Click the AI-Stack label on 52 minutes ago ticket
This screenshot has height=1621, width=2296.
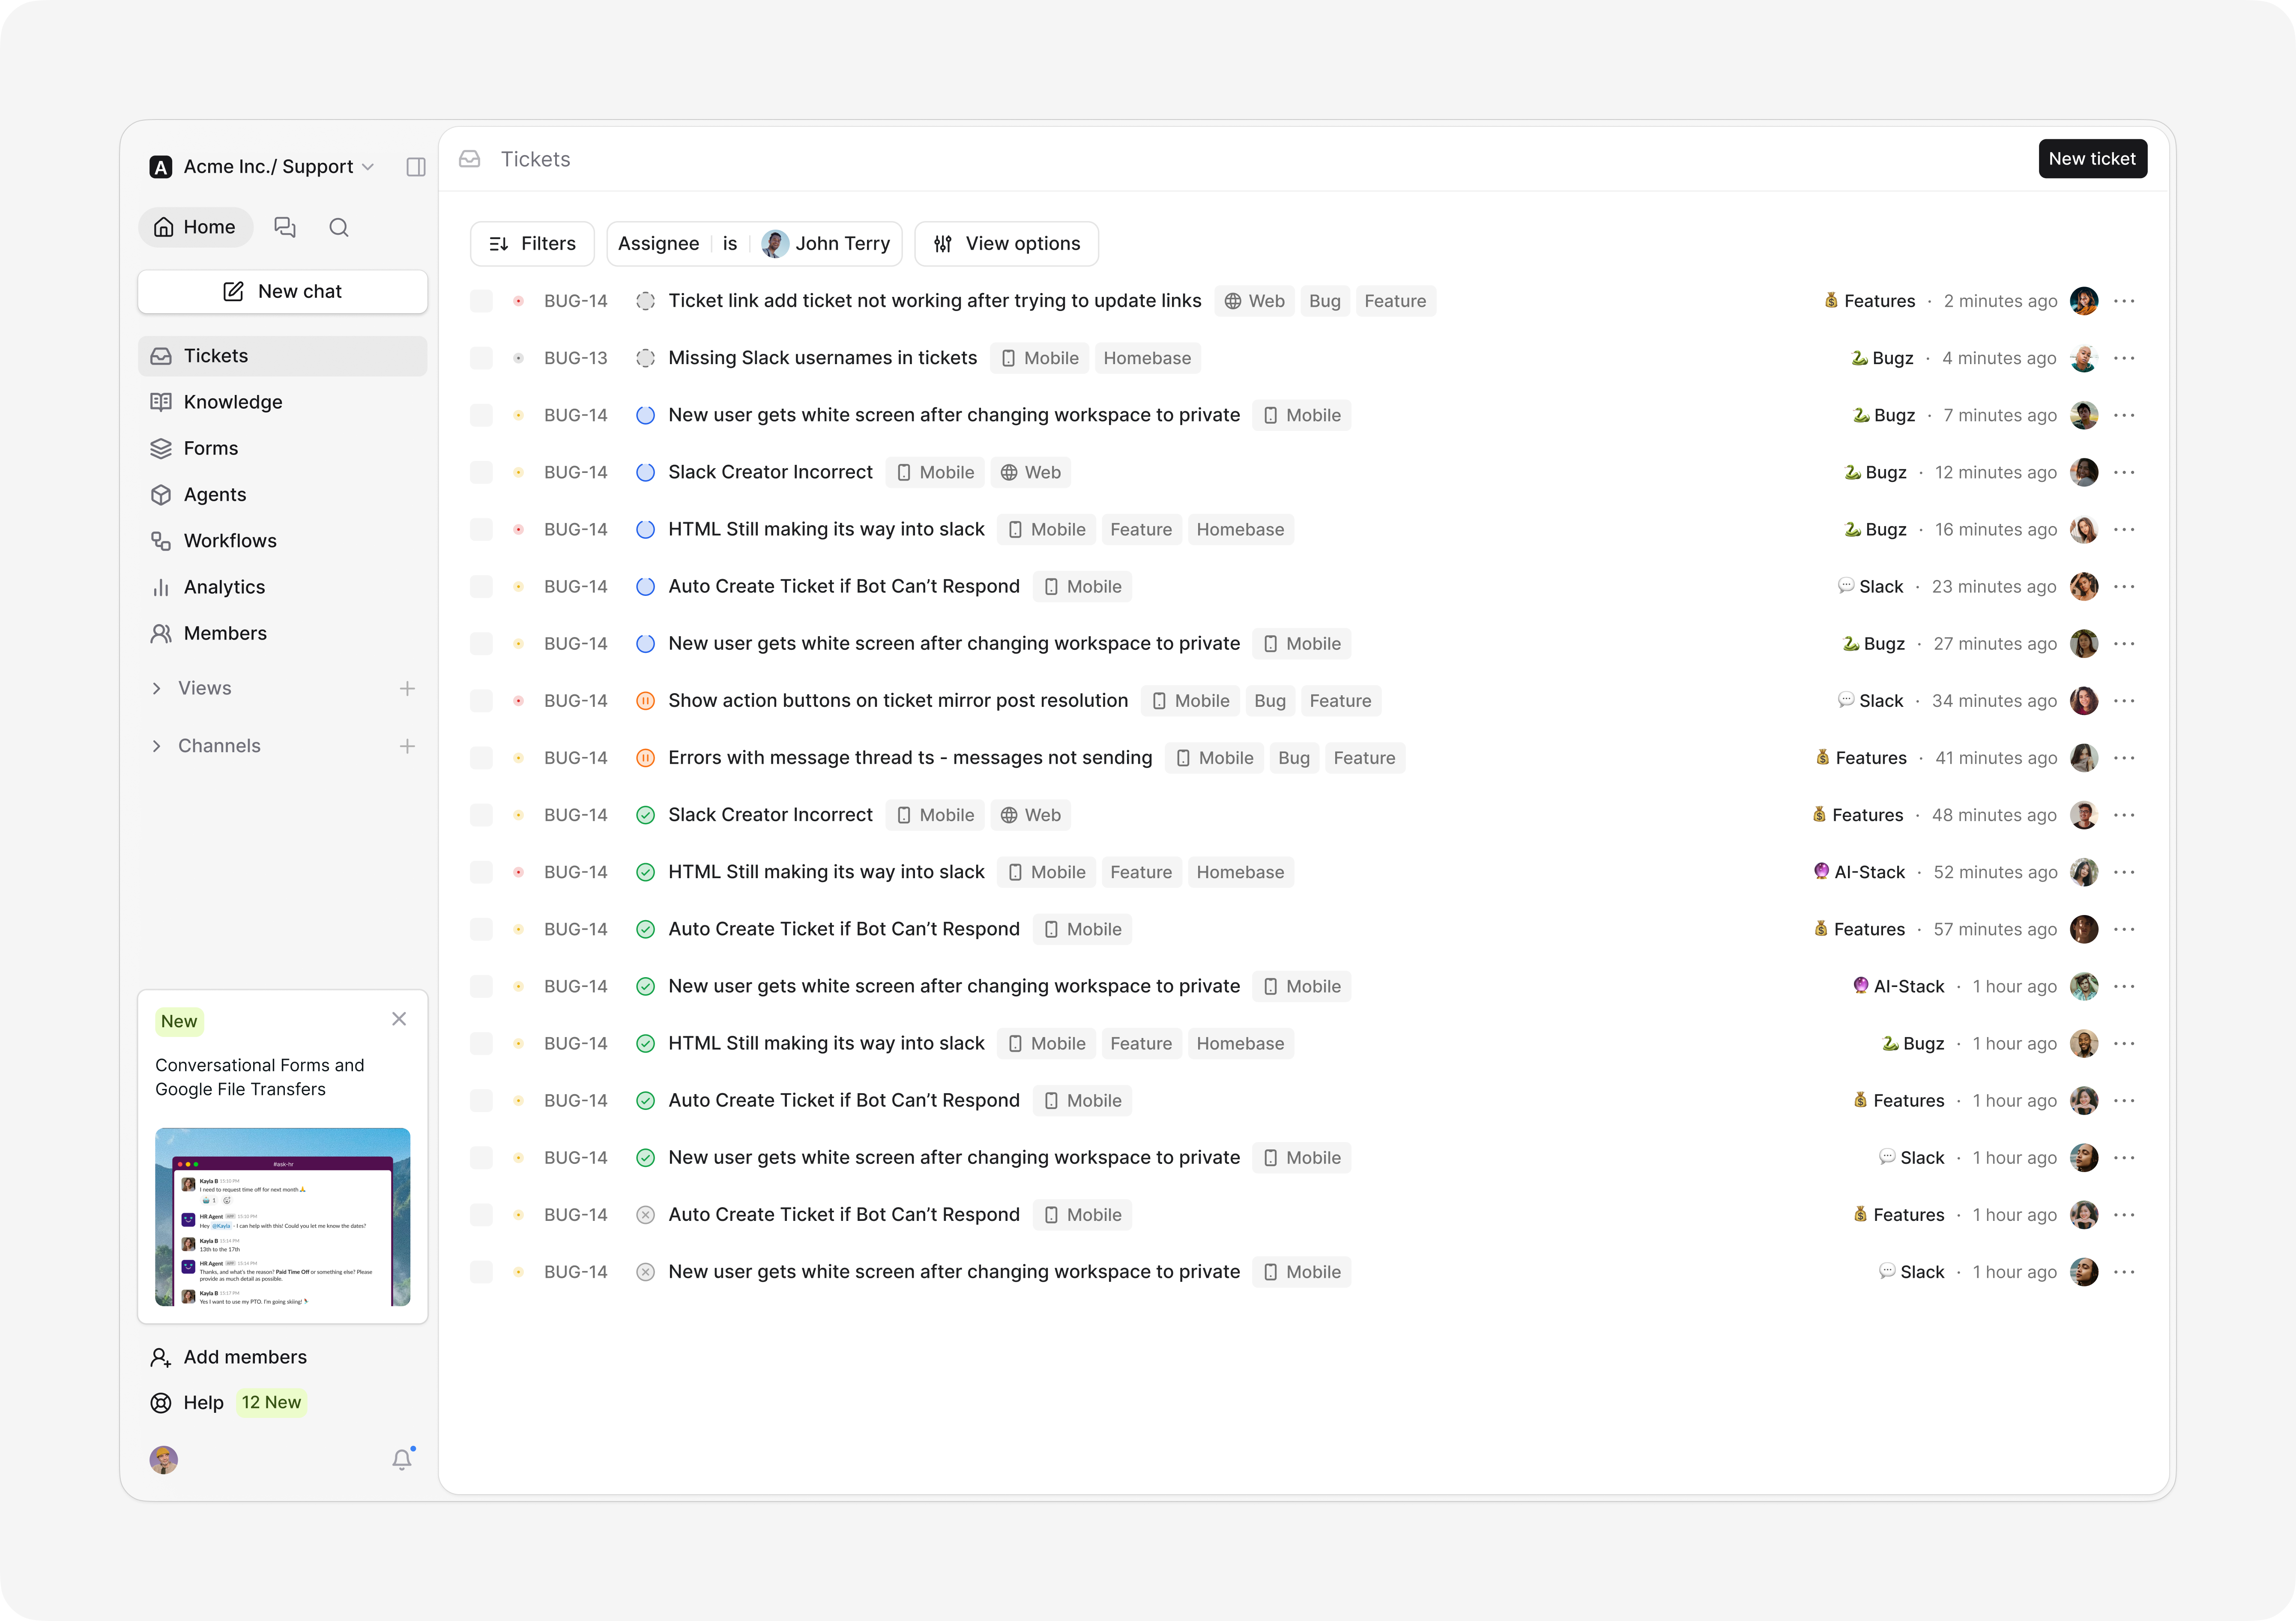point(1859,872)
